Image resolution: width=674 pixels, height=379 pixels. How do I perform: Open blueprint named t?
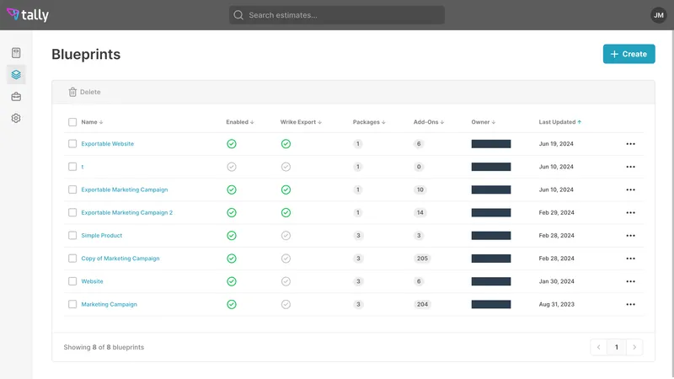[x=82, y=167]
